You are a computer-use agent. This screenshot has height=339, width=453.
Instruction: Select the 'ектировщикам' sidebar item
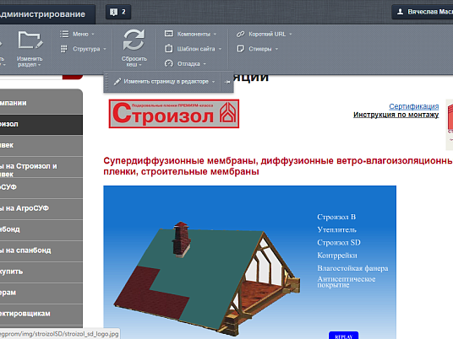pos(41,314)
